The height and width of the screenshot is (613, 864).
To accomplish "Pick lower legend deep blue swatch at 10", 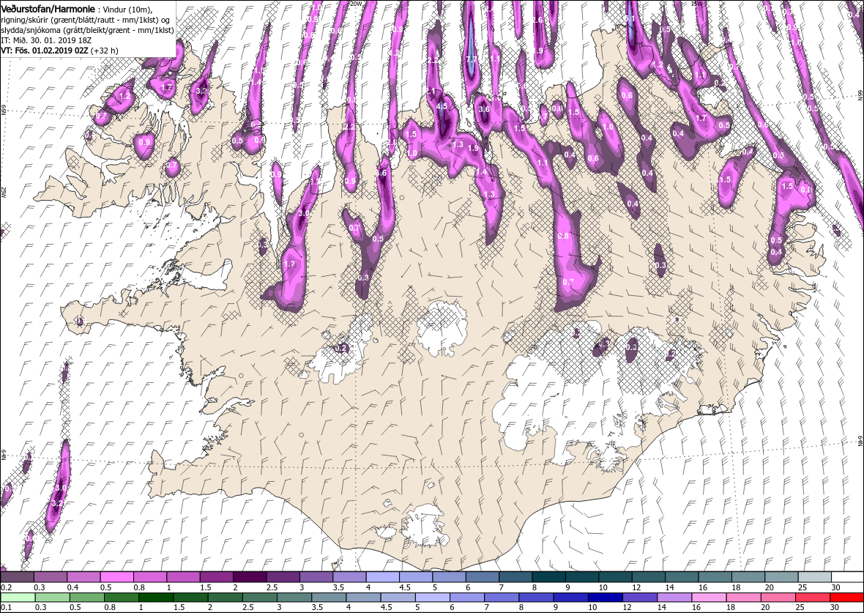I will click(x=605, y=598).
